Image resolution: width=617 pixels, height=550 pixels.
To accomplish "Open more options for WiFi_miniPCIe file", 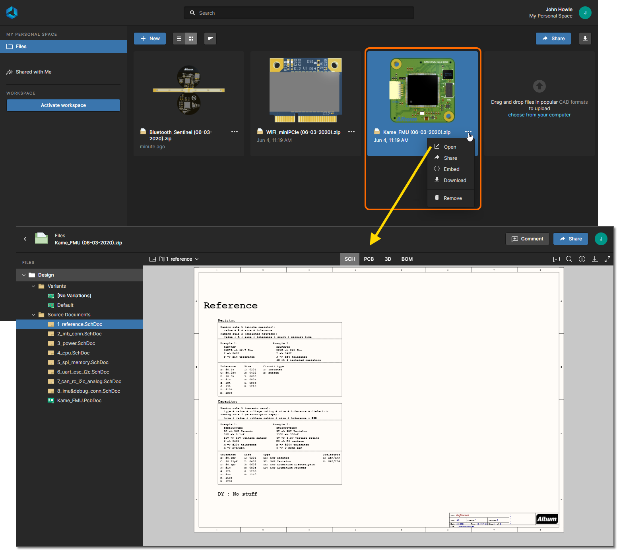I will coord(351,132).
